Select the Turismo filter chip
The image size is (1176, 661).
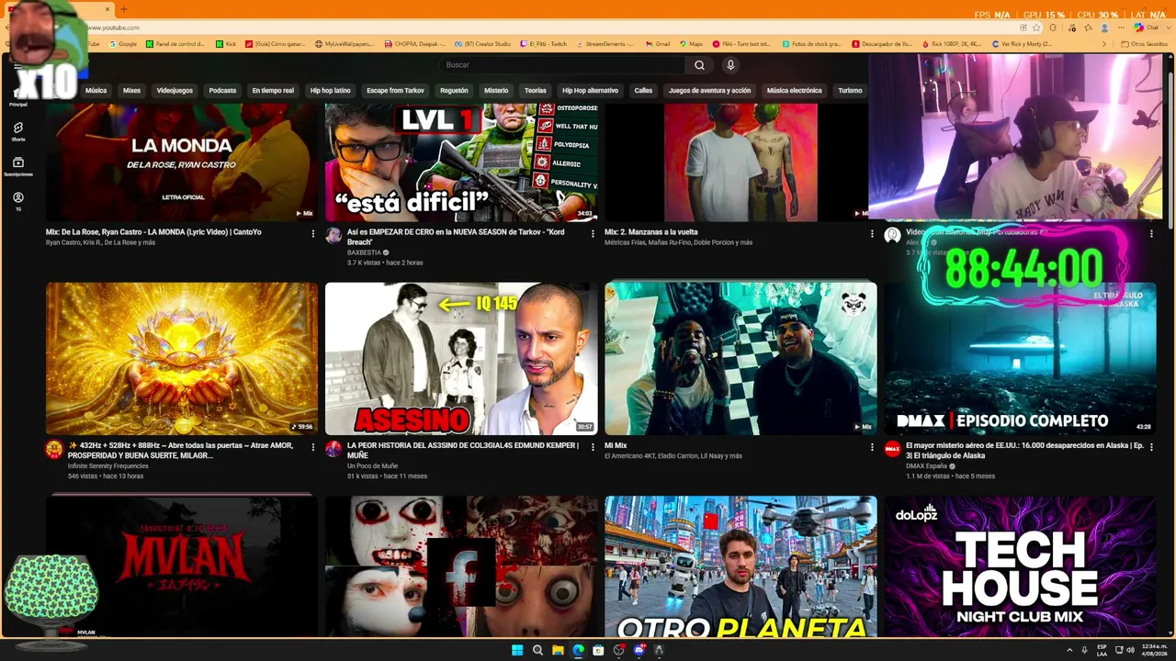point(850,91)
